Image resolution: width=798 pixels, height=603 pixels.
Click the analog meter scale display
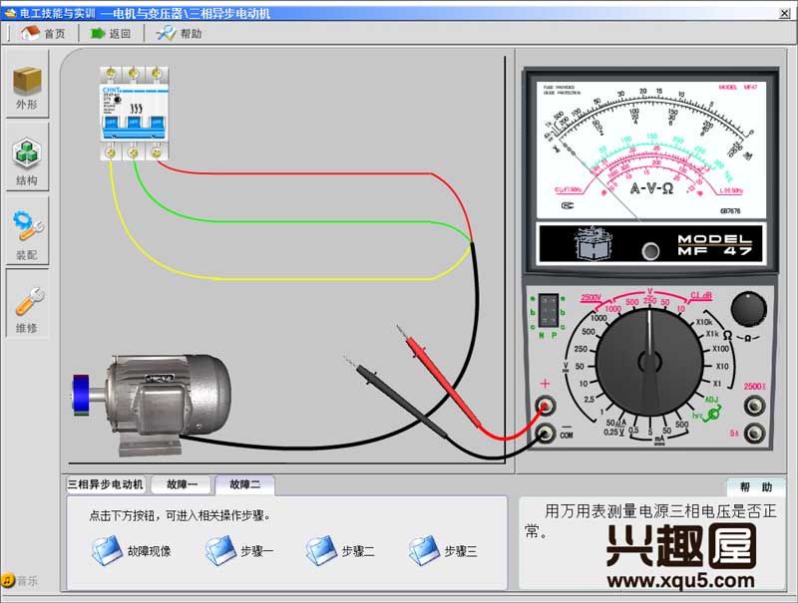pyautogui.click(x=651, y=150)
